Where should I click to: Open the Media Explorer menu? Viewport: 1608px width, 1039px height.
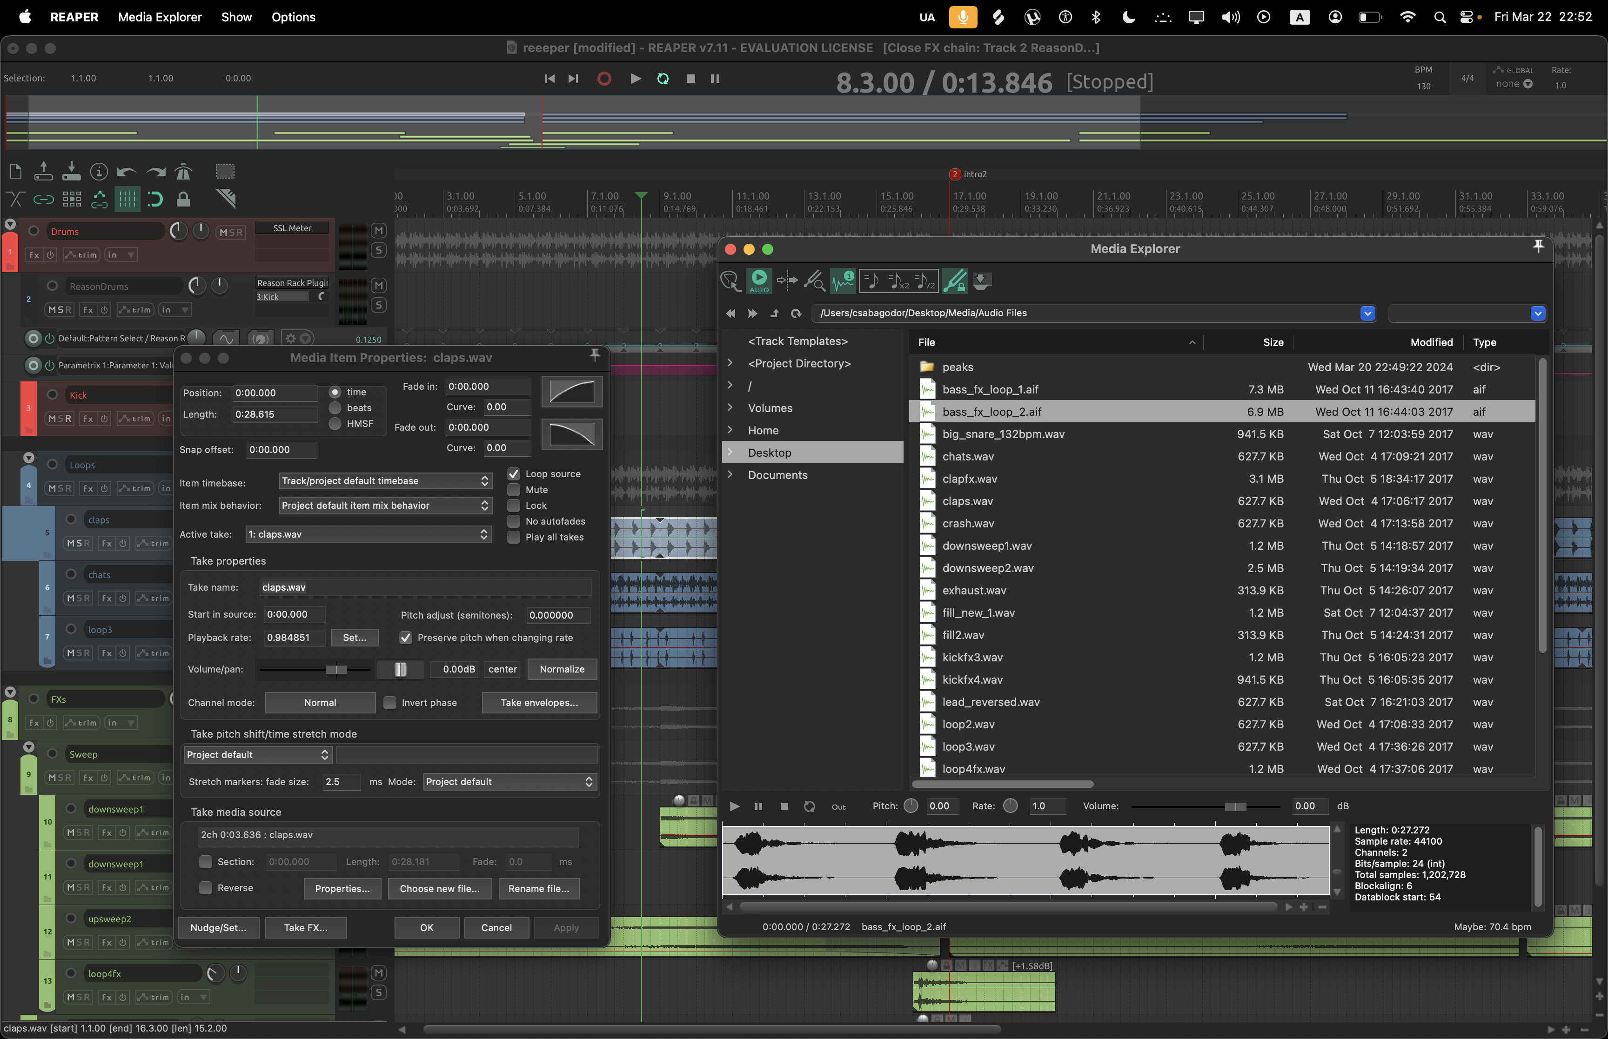coord(160,17)
